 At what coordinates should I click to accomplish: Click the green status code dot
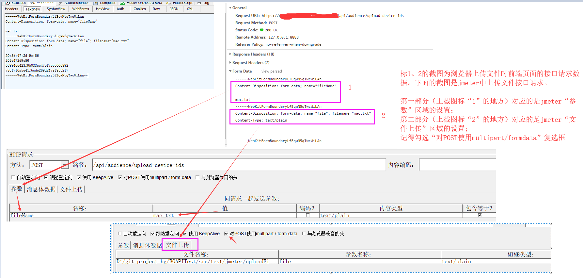(x=262, y=30)
